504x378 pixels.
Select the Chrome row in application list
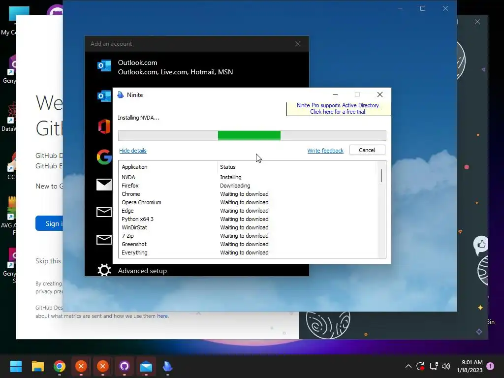[x=248, y=194]
